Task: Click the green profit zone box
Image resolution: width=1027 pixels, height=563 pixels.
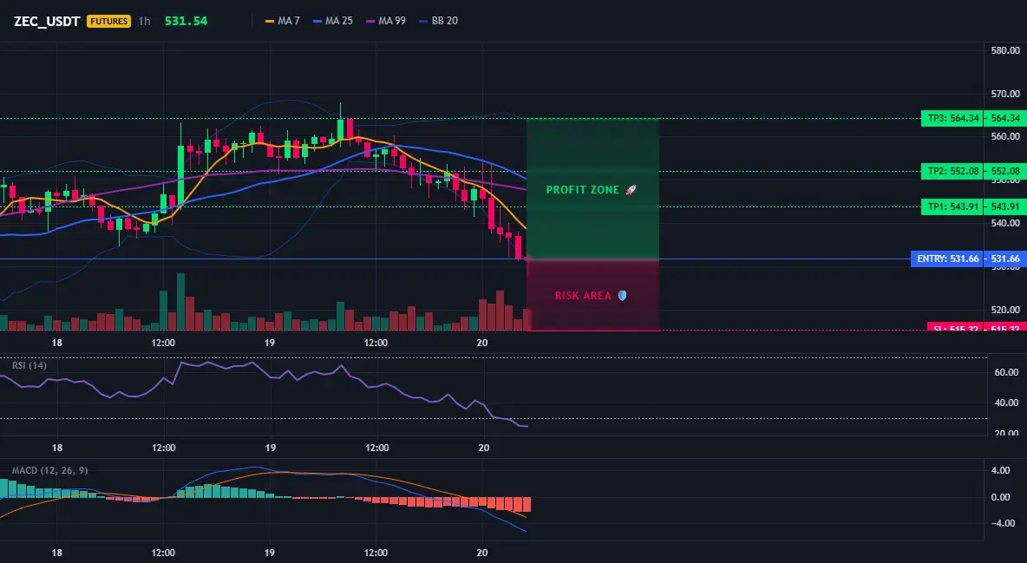Action: (x=592, y=189)
